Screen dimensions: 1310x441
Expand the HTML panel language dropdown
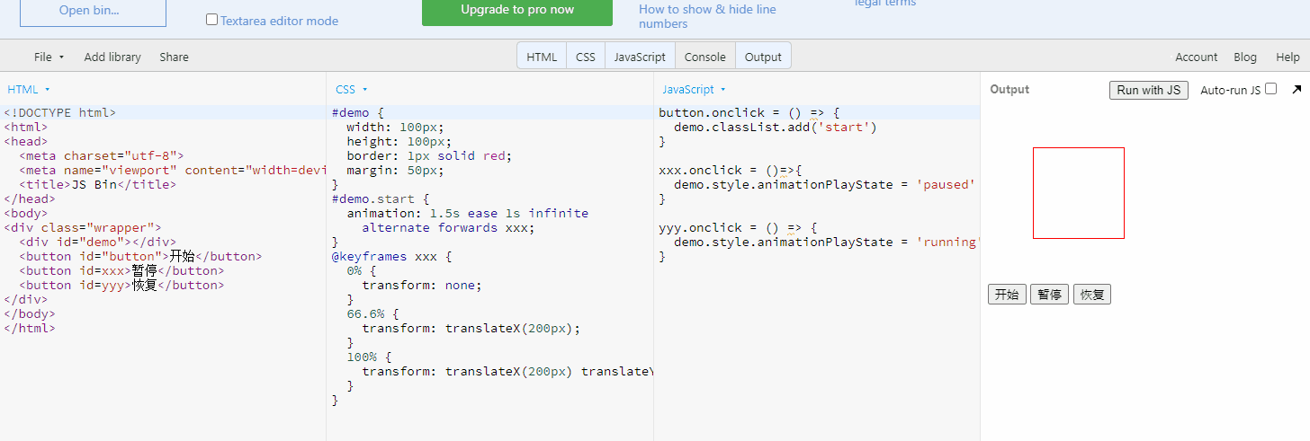29,90
